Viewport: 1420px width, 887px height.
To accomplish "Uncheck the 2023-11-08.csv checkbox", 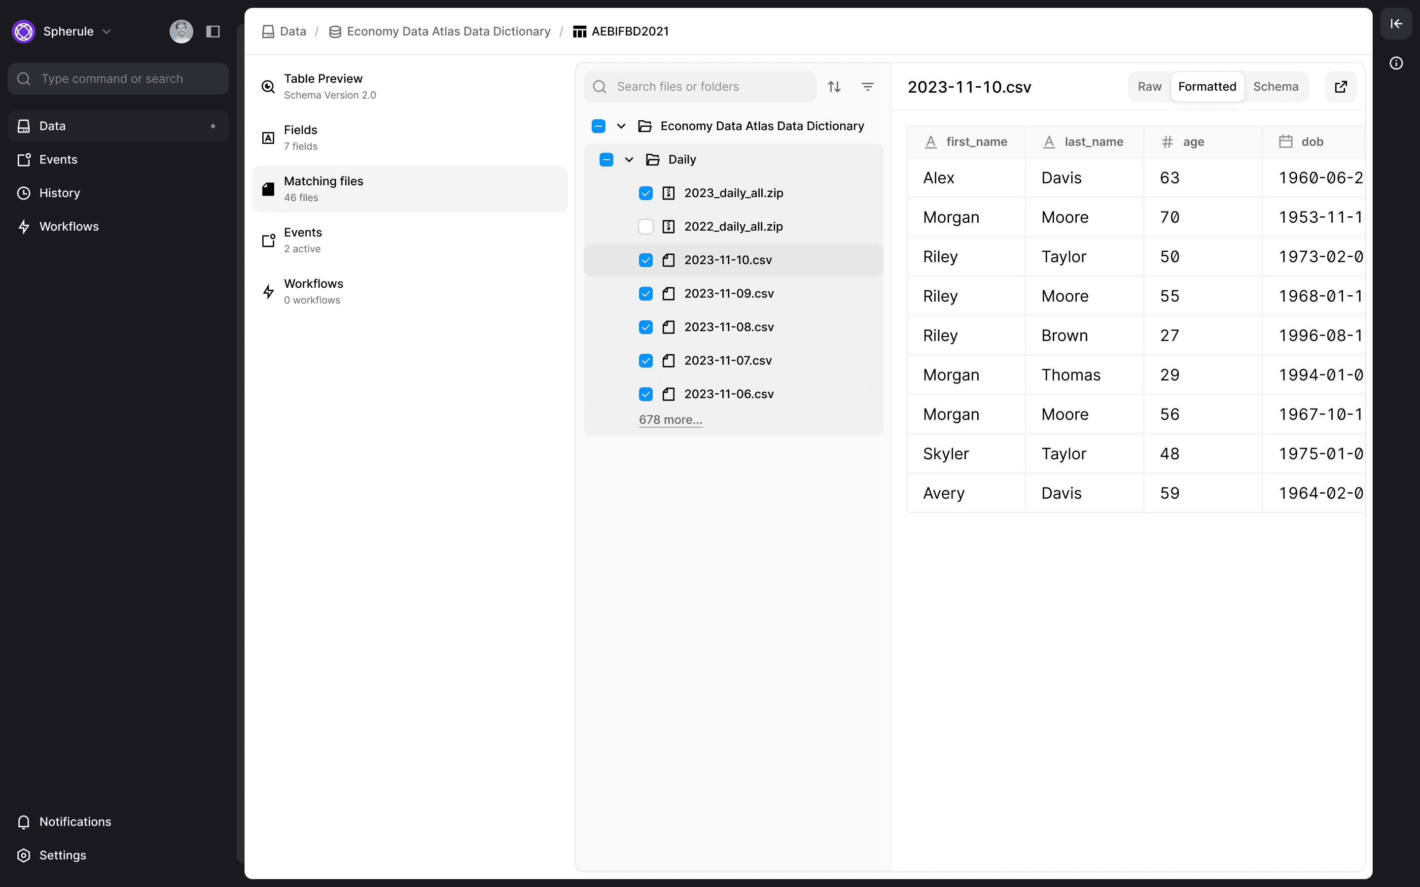I will [x=645, y=327].
